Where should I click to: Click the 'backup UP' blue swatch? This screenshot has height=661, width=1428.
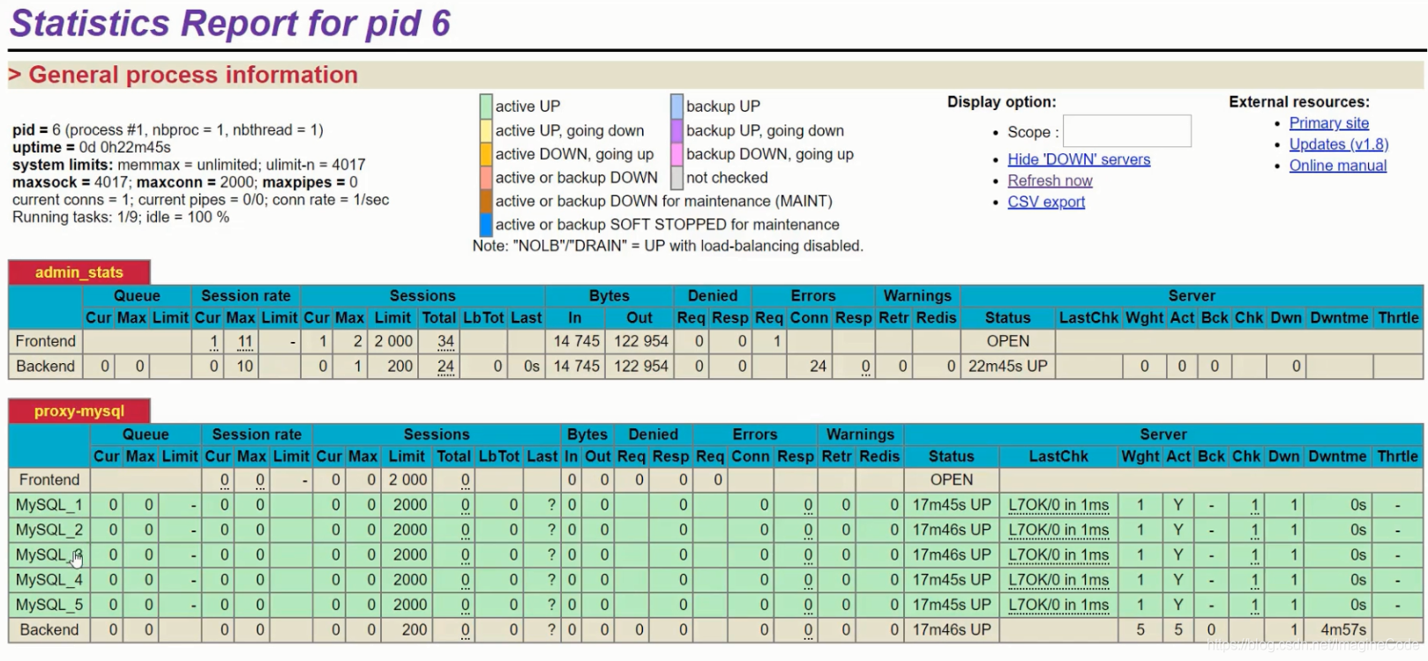677,106
